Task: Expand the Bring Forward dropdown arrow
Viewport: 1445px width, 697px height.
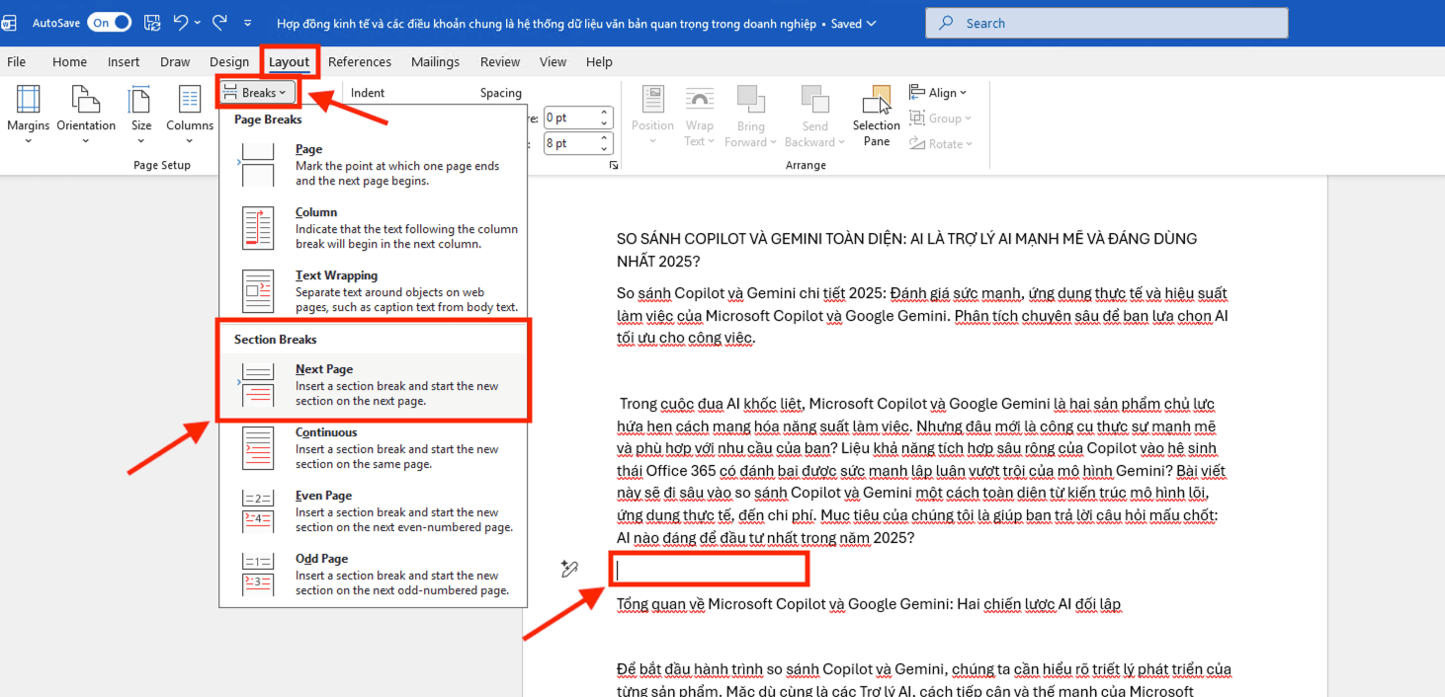Action: [x=774, y=142]
